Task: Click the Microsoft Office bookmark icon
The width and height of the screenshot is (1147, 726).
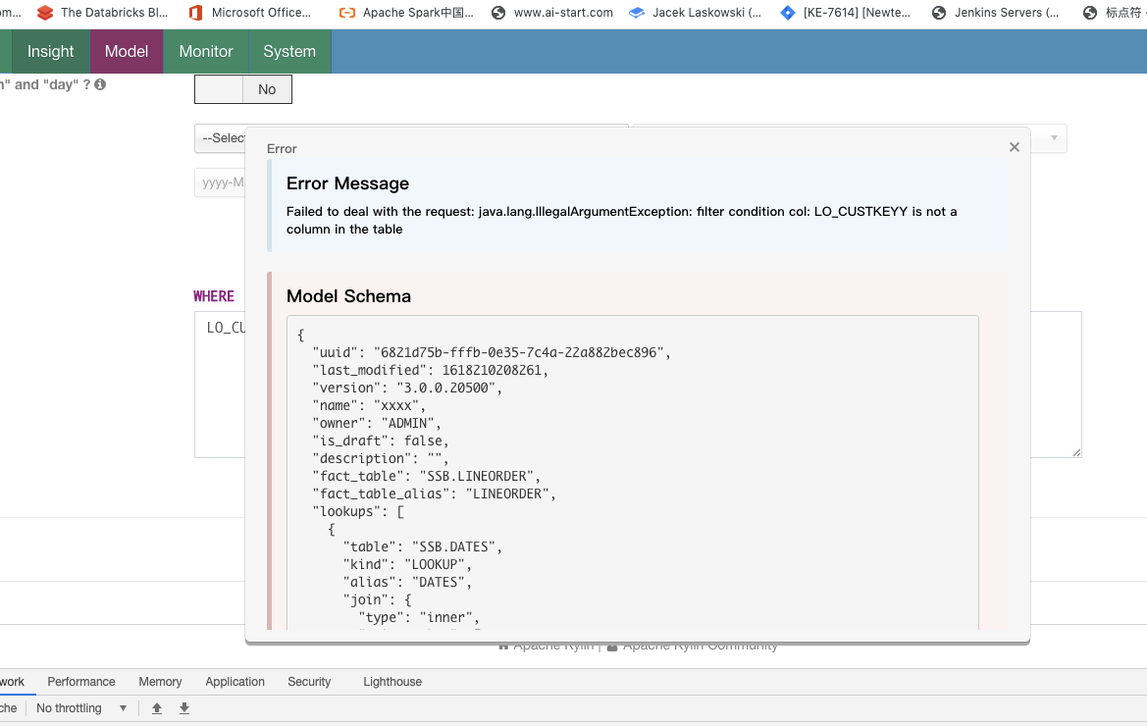Action: (195, 13)
